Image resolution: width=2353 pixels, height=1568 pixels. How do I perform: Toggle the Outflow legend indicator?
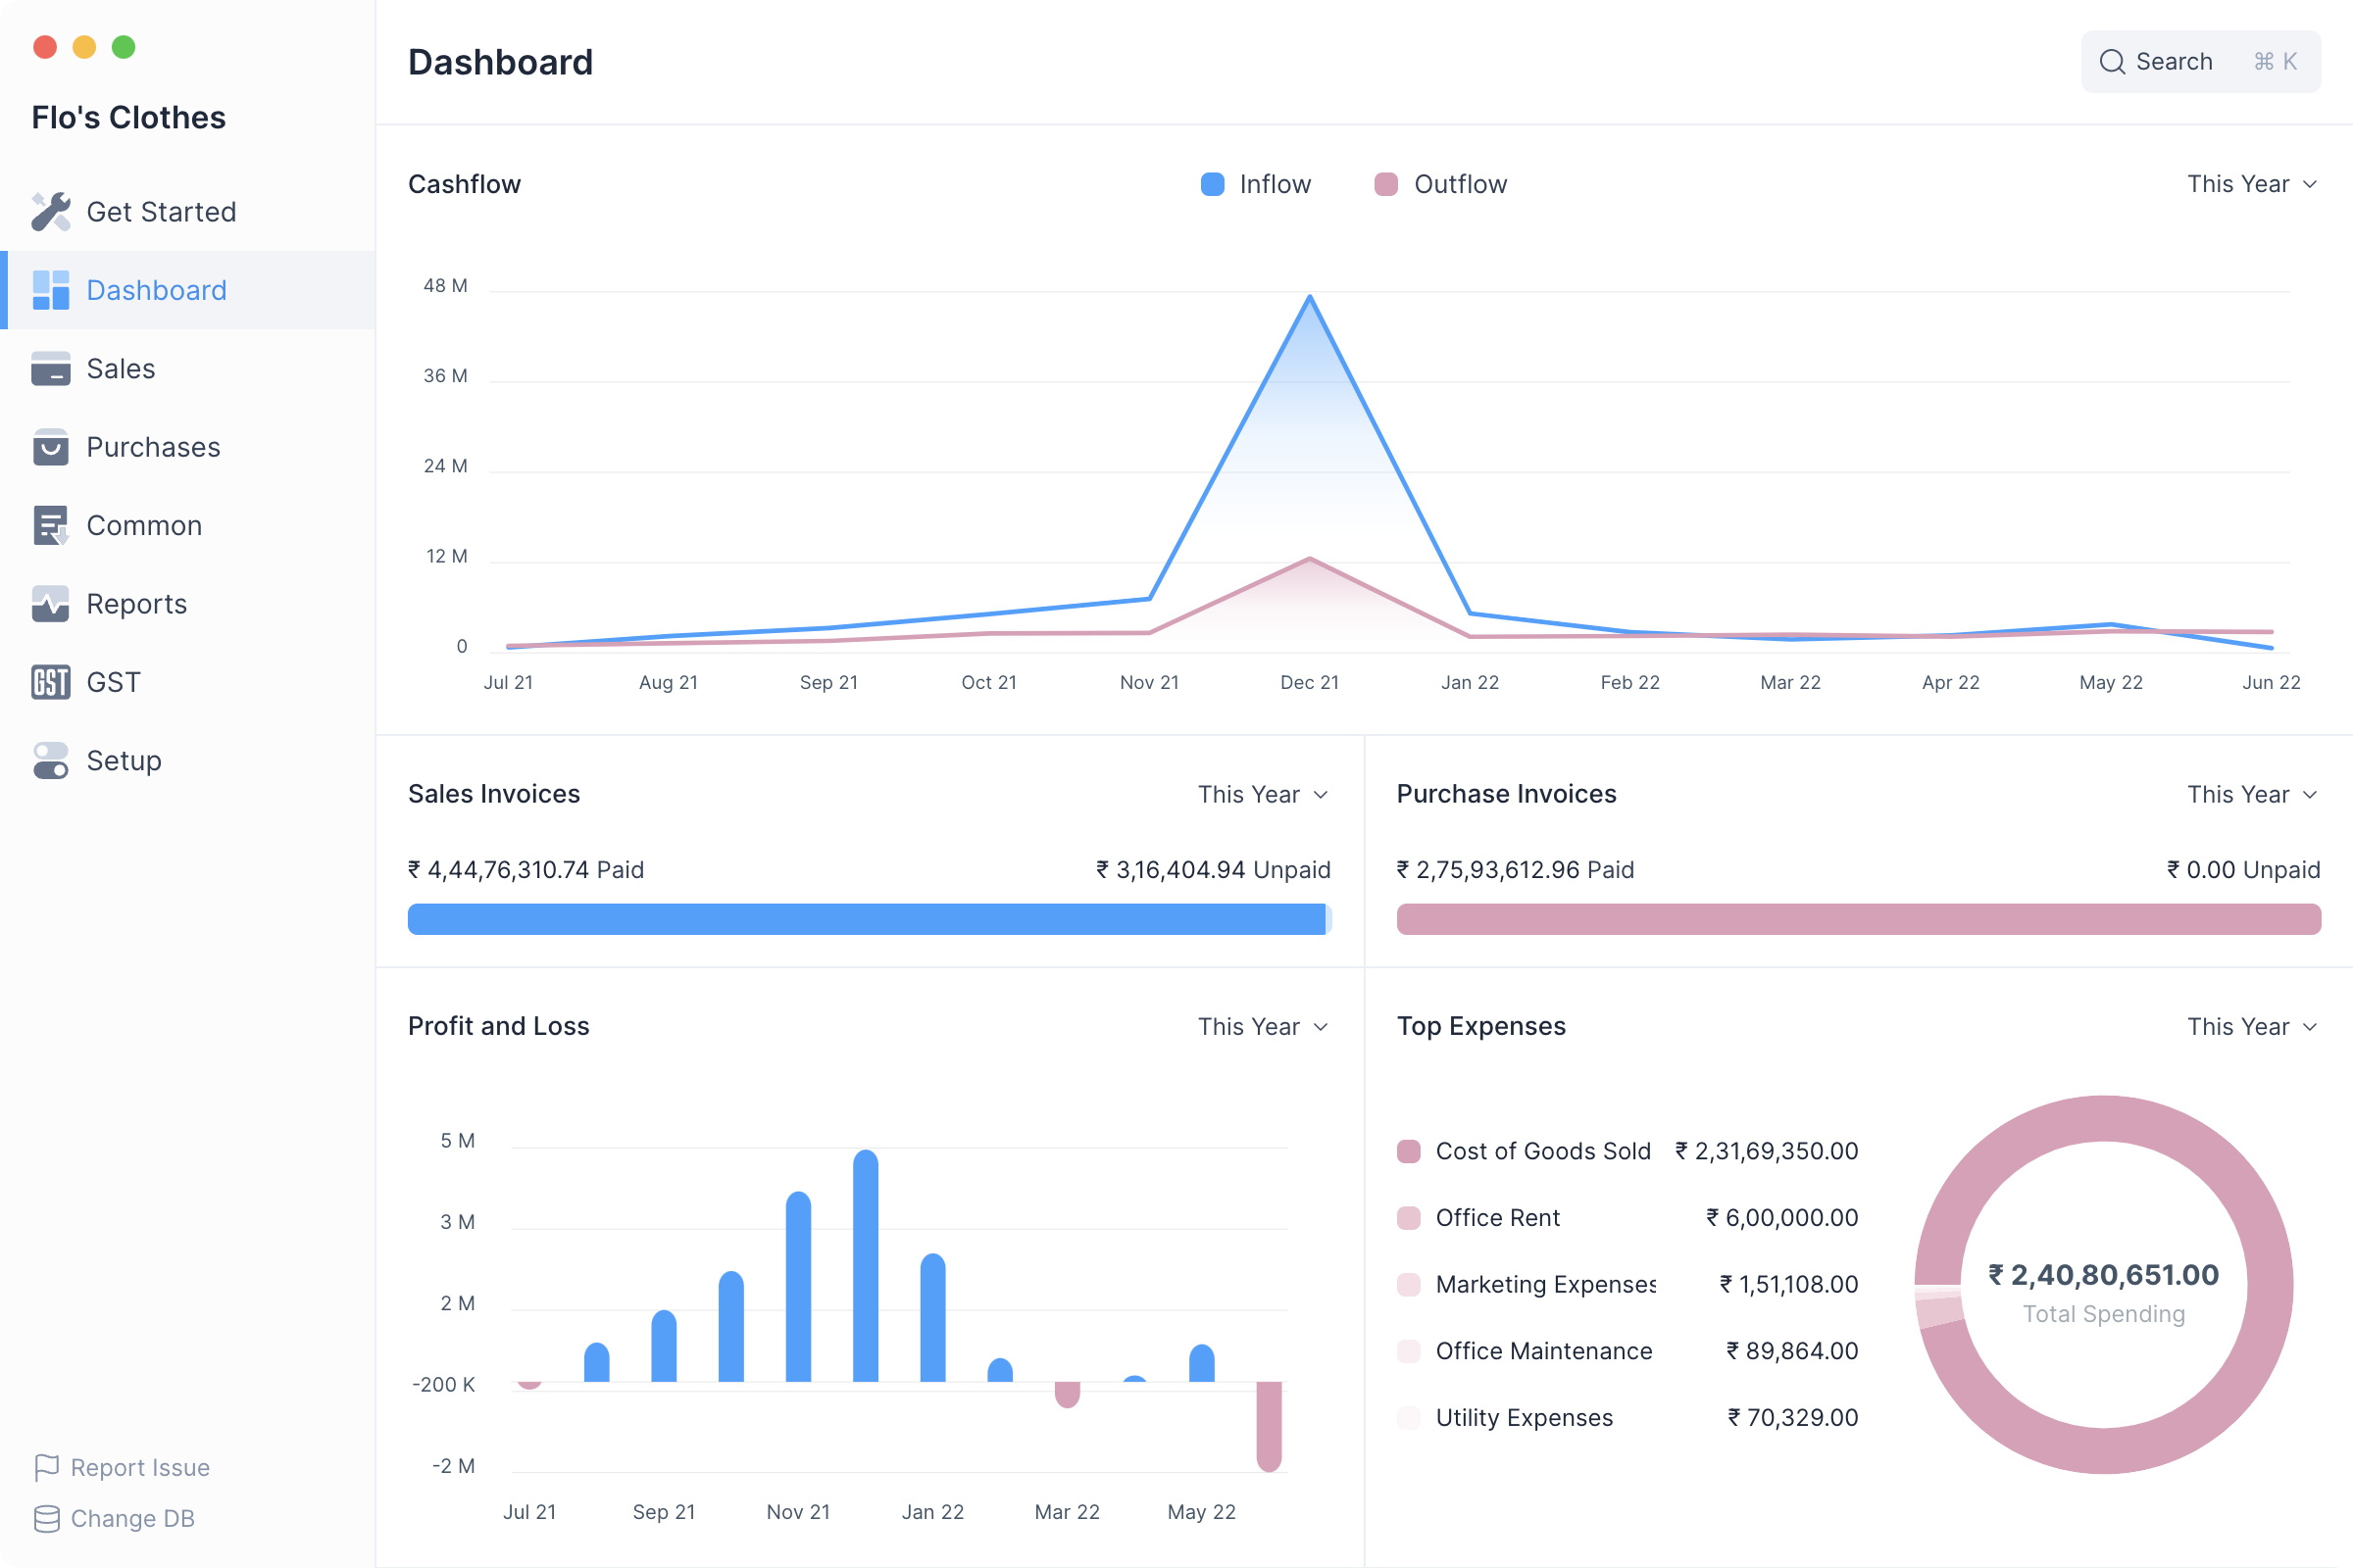point(1385,184)
